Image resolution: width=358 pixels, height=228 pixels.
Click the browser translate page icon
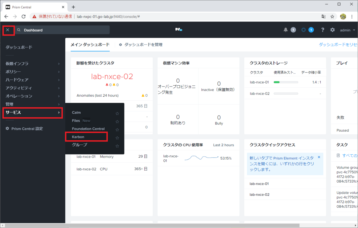click(x=323, y=16)
